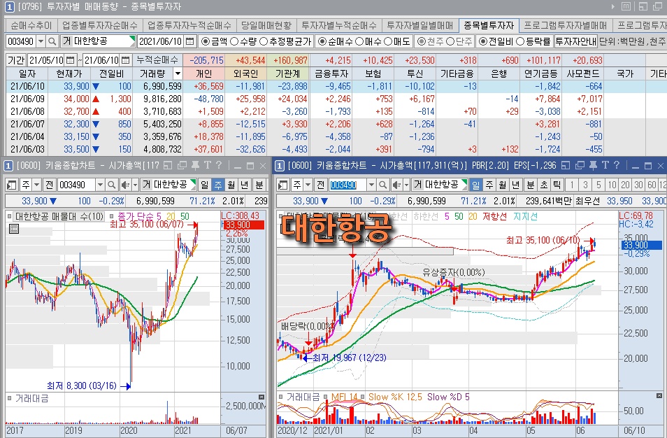Click the 대한항공 stock name box in the top window
This screenshot has width=667, height=438.
(98, 41)
